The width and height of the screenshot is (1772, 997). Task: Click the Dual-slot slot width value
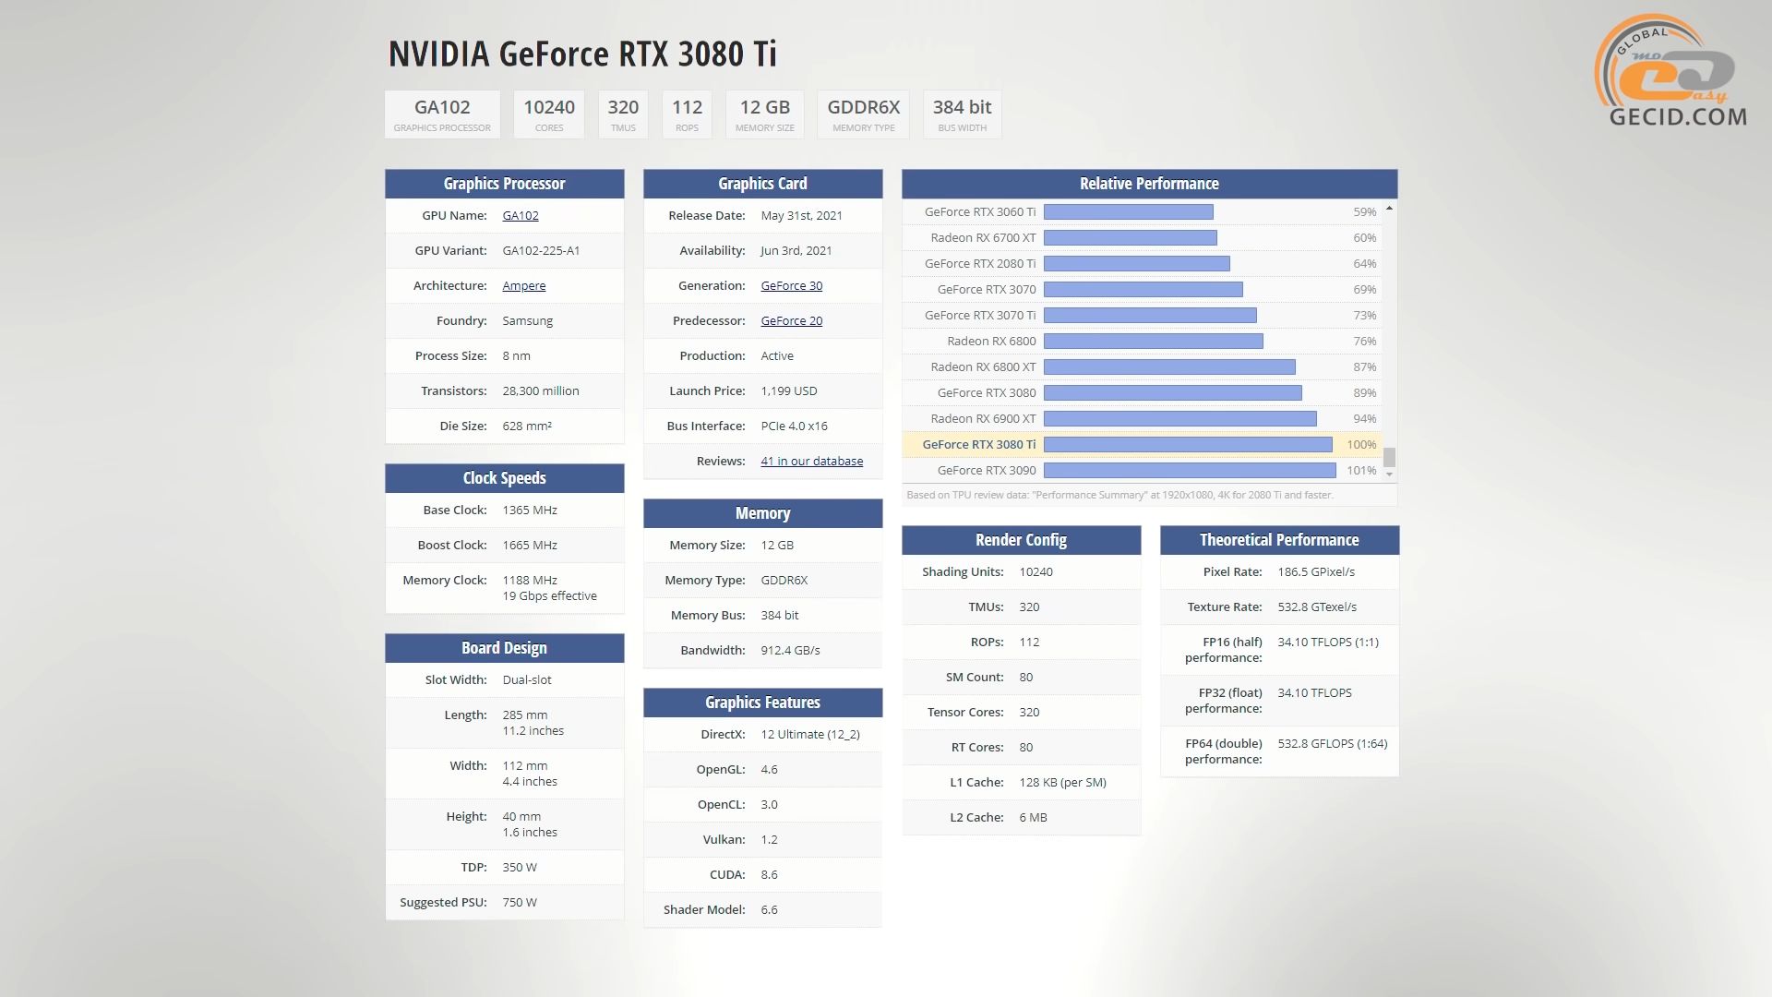point(527,679)
